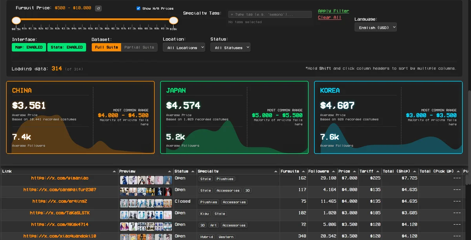Open preview thumbnails in the yimaniao row
The image size is (471, 240).
click(x=146, y=180)
